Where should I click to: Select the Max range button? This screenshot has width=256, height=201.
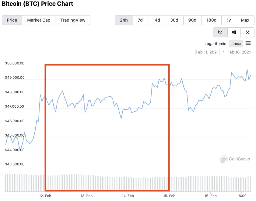coord(245,20)
